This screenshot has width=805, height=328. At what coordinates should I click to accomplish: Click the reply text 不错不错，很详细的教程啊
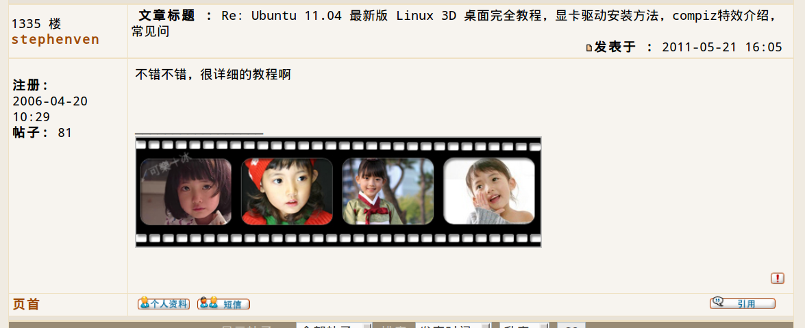(213, 75)
